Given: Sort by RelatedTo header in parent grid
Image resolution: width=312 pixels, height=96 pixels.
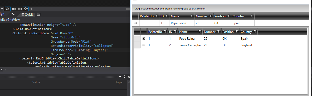Looking at the screenshot, I should (147, 16).
